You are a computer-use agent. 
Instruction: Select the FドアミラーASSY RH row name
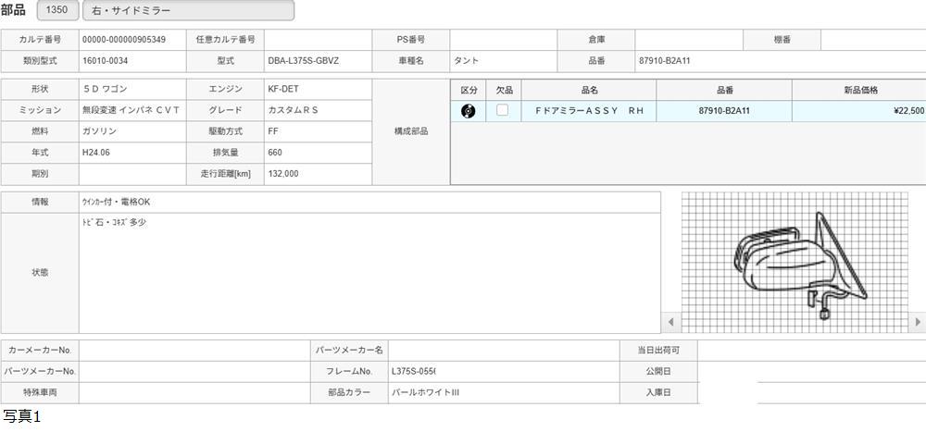[589, 111]
